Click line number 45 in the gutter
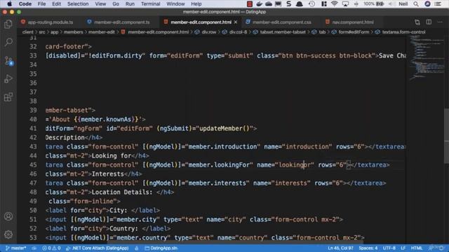The image size is (449, 252). (33, 165)
